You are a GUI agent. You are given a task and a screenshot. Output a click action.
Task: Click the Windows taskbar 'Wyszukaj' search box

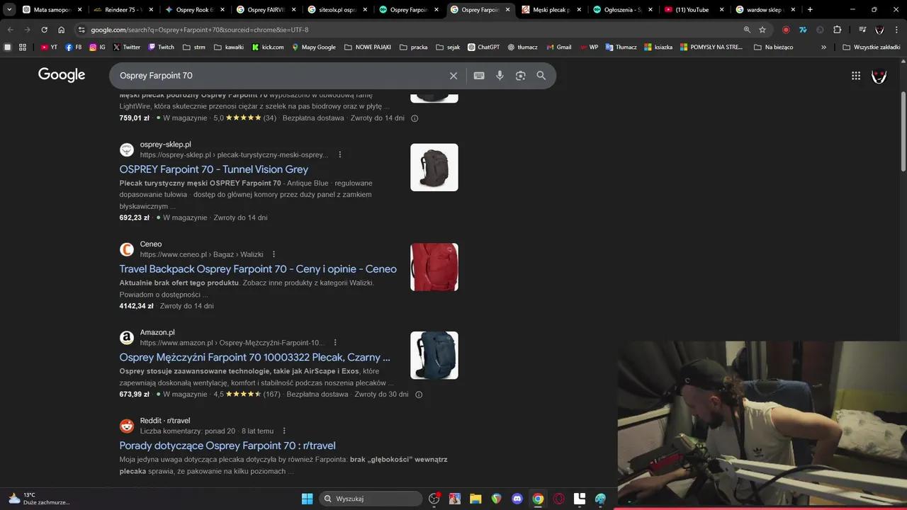371,499
